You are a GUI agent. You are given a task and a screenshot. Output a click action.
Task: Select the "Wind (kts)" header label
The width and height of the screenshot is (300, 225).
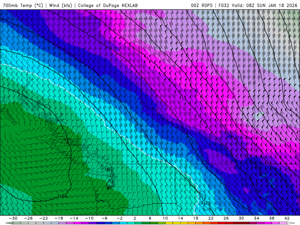point(60,5)
